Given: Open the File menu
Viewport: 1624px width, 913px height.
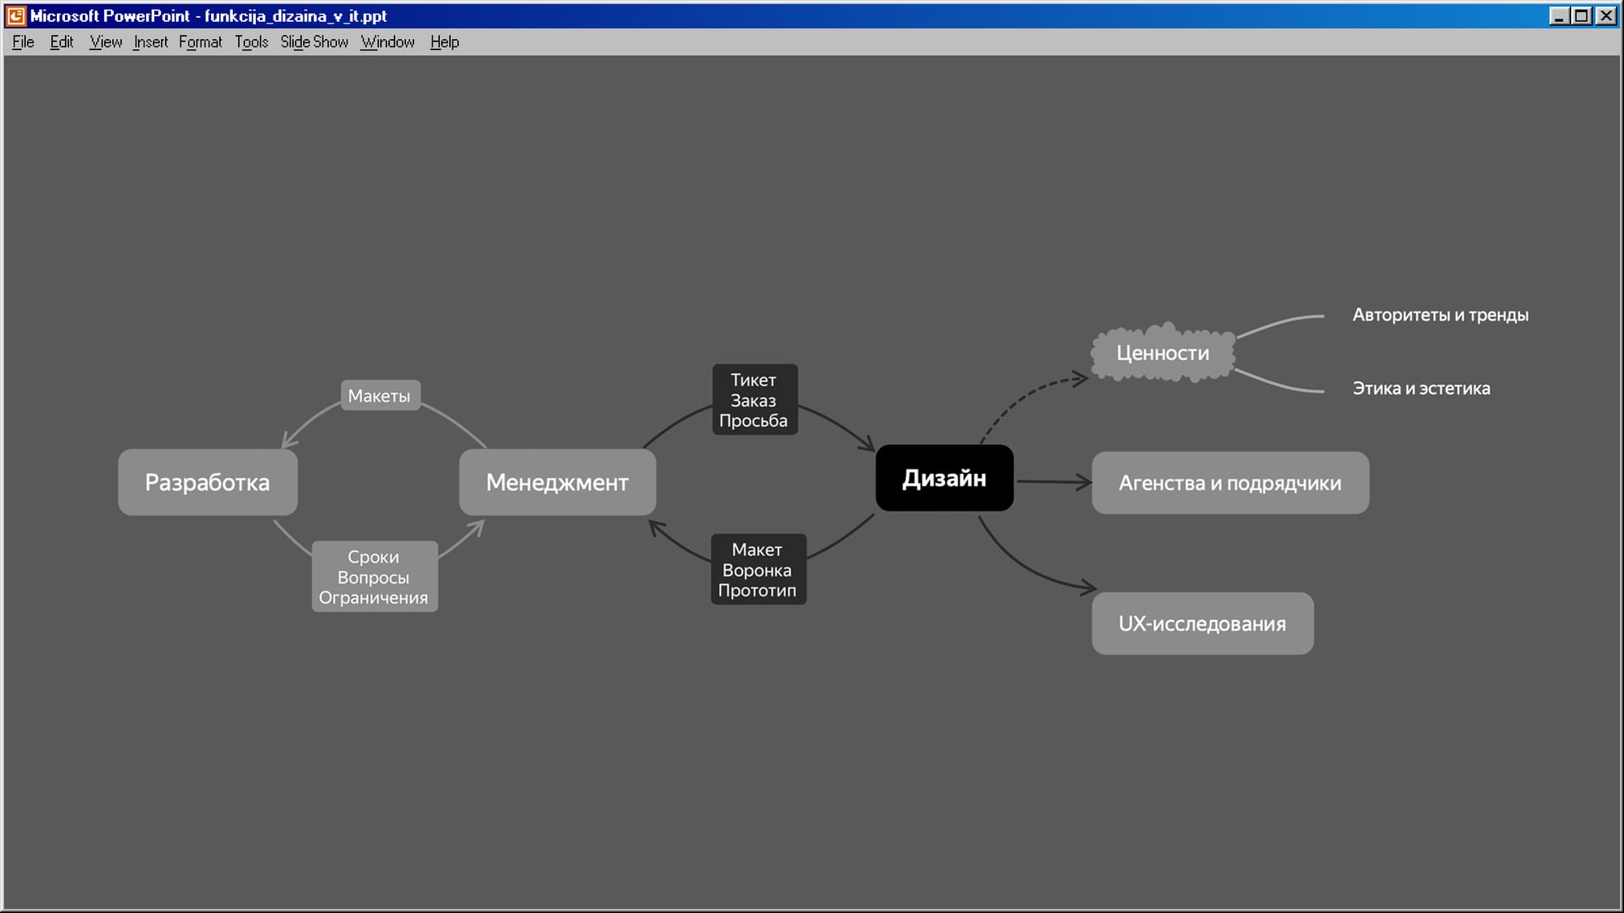Looking at the screenshot, I should pos(23,42).
